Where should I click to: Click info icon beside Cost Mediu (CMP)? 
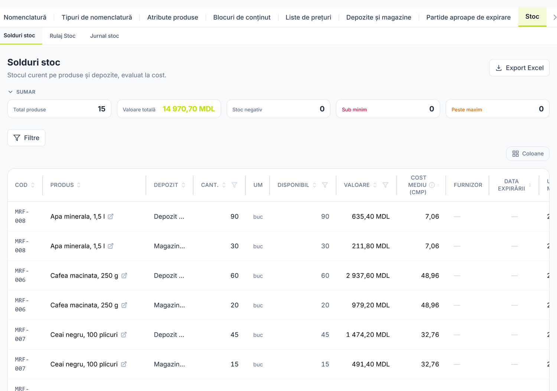pos(432,185)
